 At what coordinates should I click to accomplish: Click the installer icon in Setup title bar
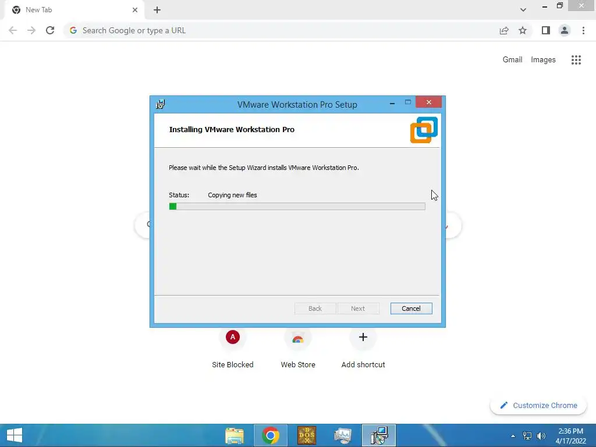161,104
